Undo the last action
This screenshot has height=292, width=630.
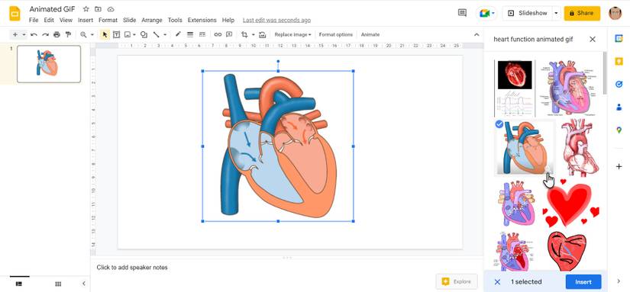click(34, 34)
